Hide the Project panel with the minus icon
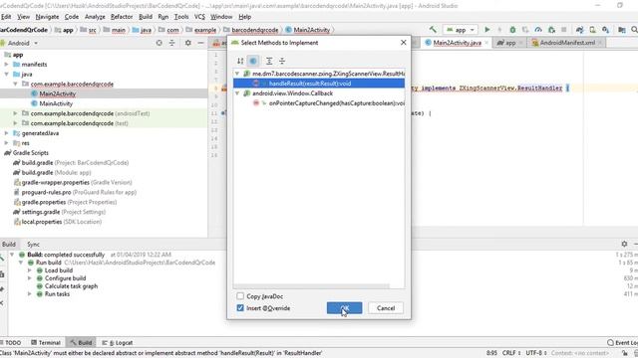 [200, 43]
